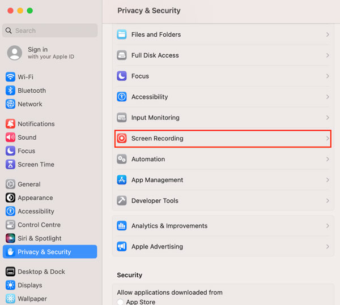Click the App Management row chevron
Screen dimensions: 340x305
(328, 180)
